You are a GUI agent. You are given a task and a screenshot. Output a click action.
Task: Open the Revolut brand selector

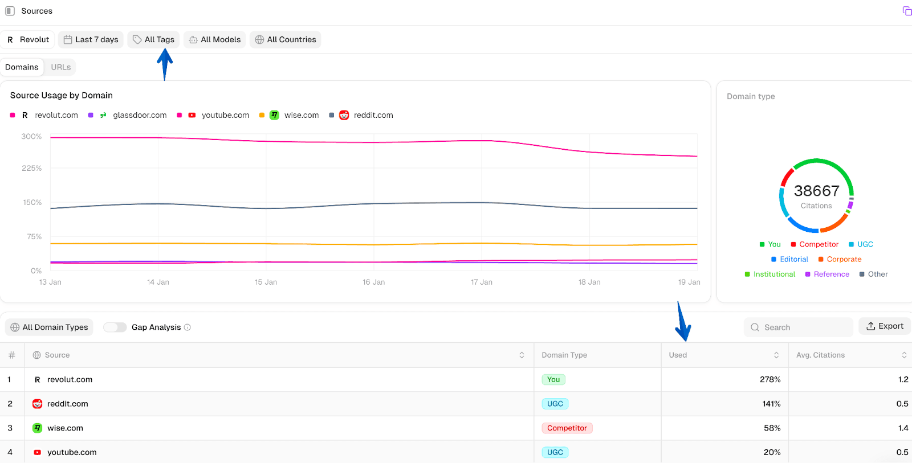pyautogui.click(x=28, y=39)
